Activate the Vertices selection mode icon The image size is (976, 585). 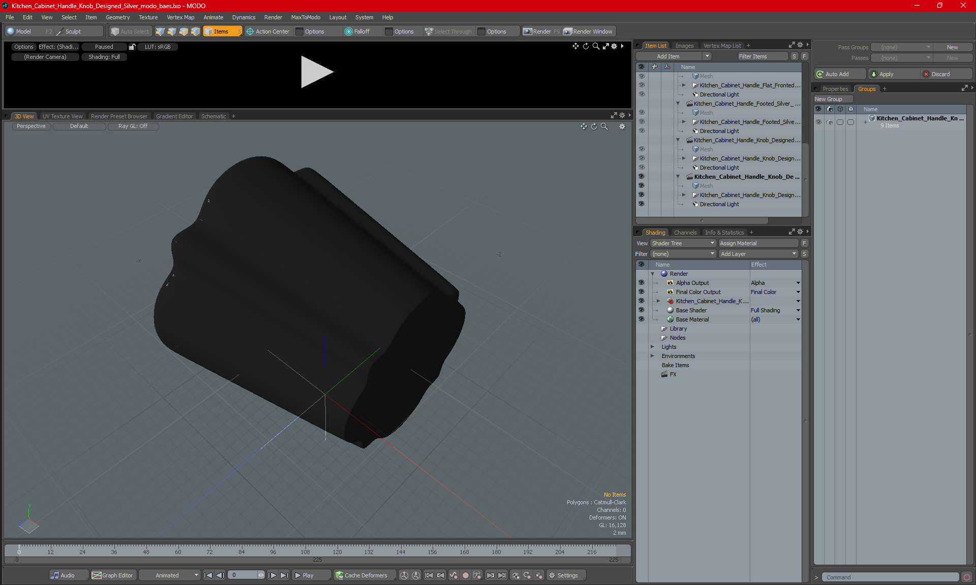click(160, 31)
